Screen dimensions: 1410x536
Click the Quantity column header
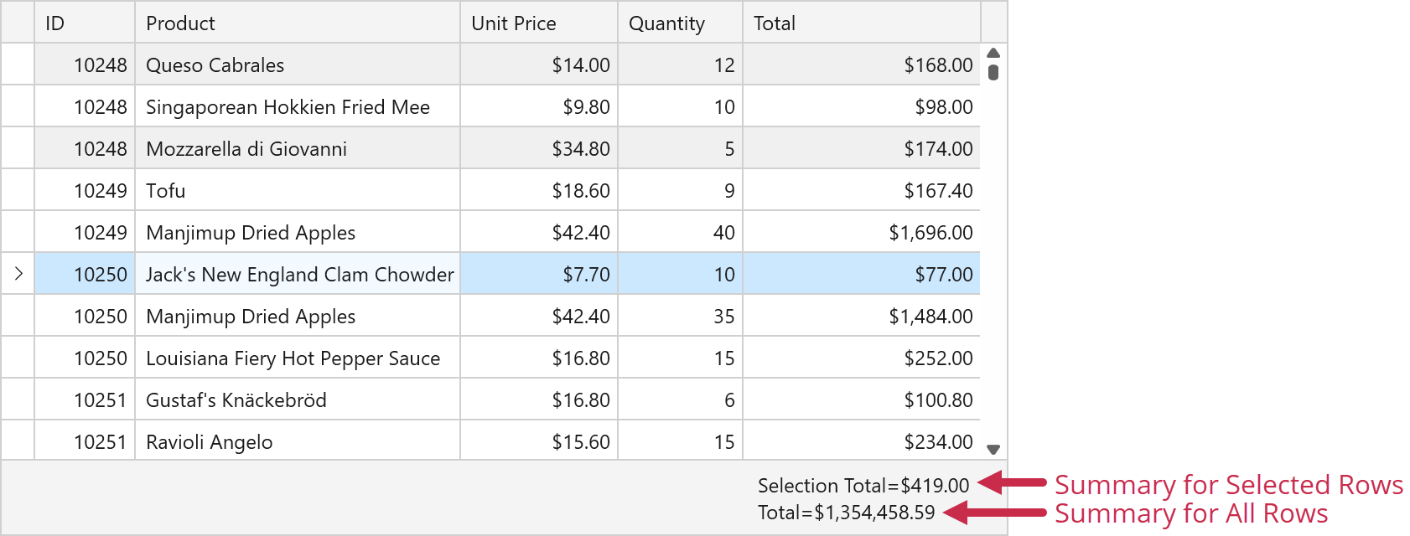click(679, 23)
